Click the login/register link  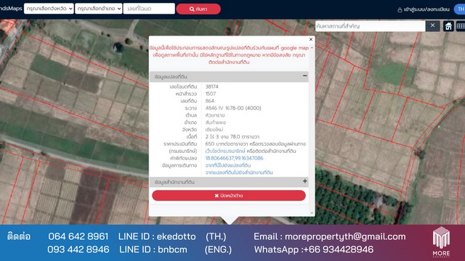tap(426, 9)
